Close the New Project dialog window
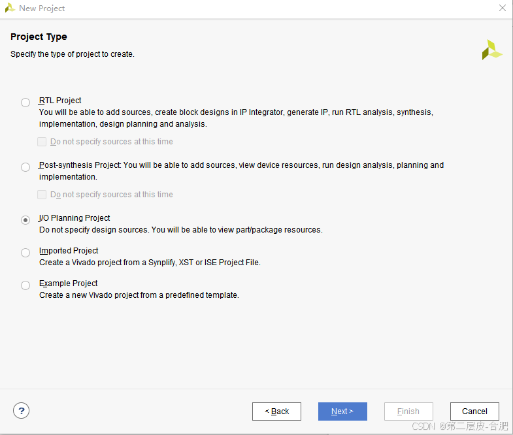The width and height of the screenshot is (513, 435). (x=503, y=8)
